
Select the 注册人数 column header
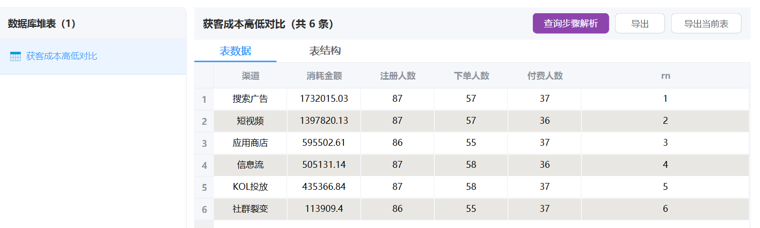tap(397, 76)
